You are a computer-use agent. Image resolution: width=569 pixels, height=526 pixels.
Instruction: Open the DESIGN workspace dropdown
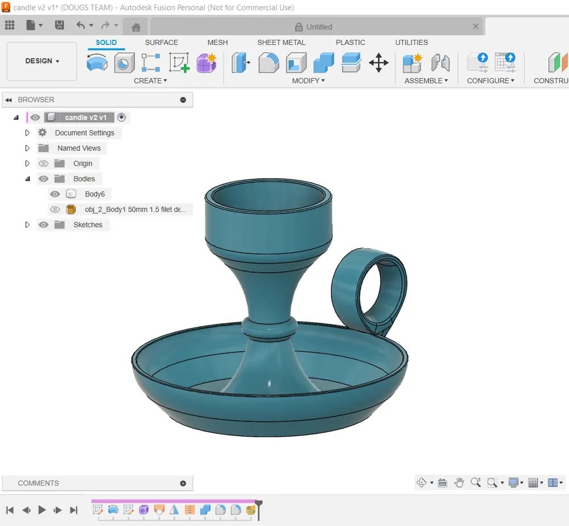42,61
